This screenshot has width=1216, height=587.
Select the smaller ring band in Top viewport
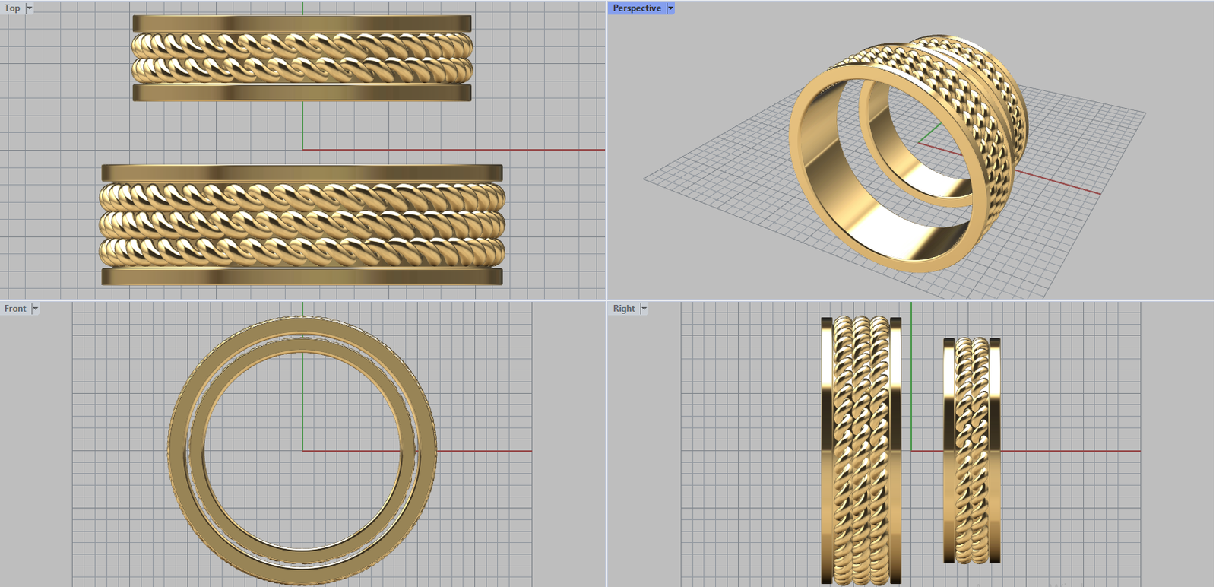click(x=302, y=58)
